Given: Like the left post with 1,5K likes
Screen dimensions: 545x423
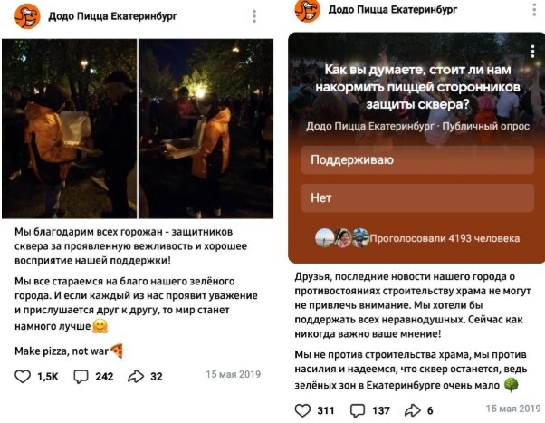Looking at the screenshot, I should click(x=23, y=377).
